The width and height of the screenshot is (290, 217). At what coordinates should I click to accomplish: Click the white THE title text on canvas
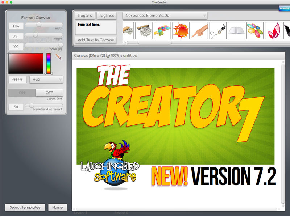click(113, 75)
